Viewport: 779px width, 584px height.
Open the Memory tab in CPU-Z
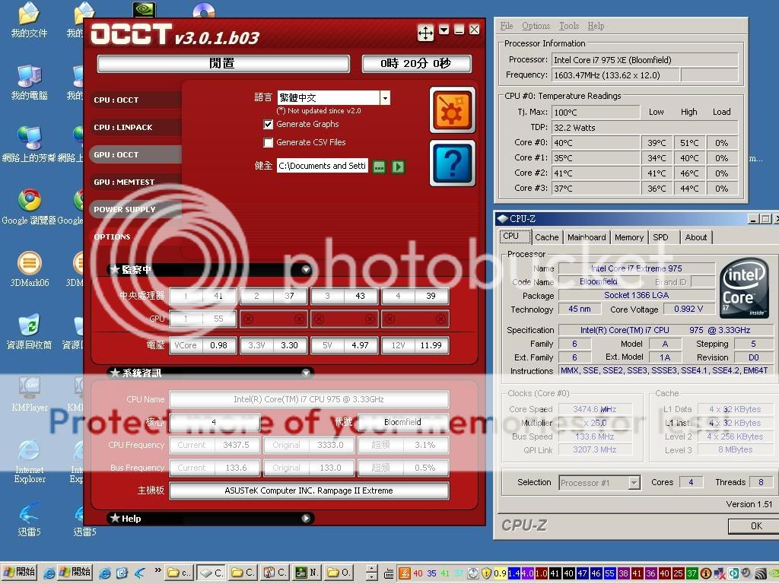coord(629,237)
